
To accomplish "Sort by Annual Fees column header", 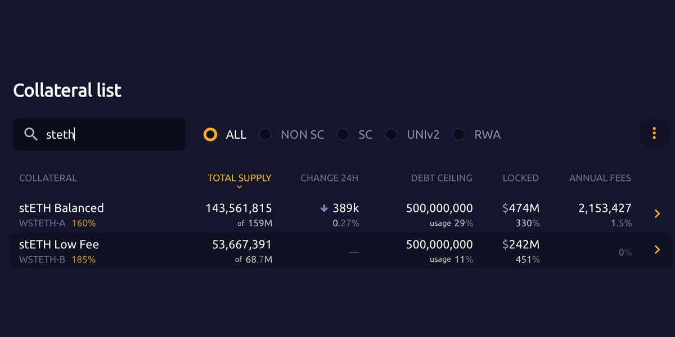I will (600, 178).
